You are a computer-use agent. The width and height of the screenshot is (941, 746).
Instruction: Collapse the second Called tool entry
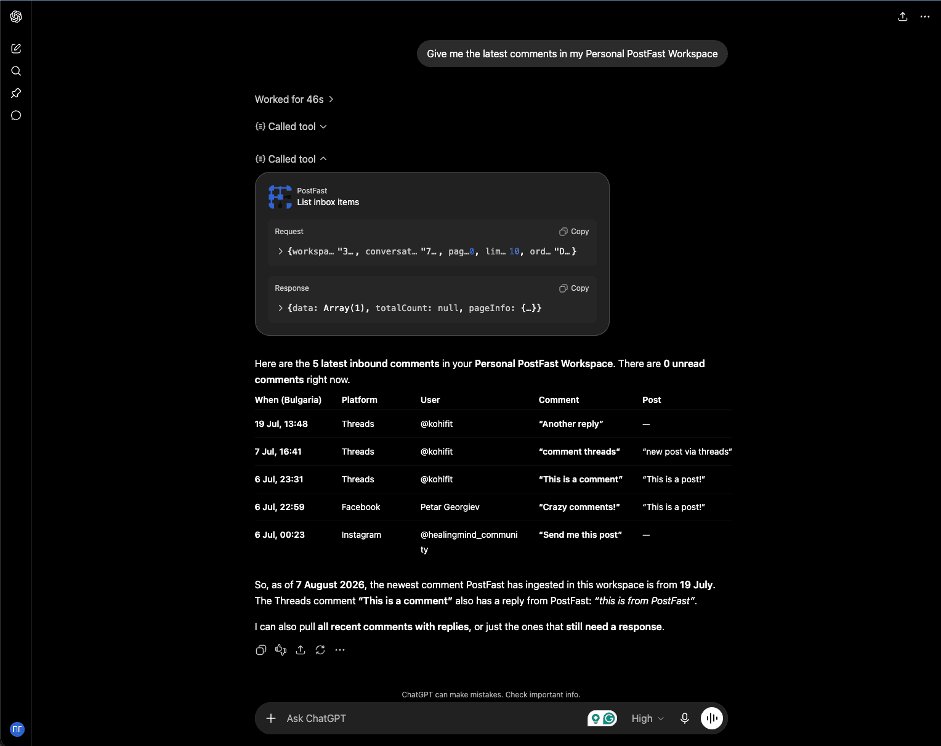(291, 159)
